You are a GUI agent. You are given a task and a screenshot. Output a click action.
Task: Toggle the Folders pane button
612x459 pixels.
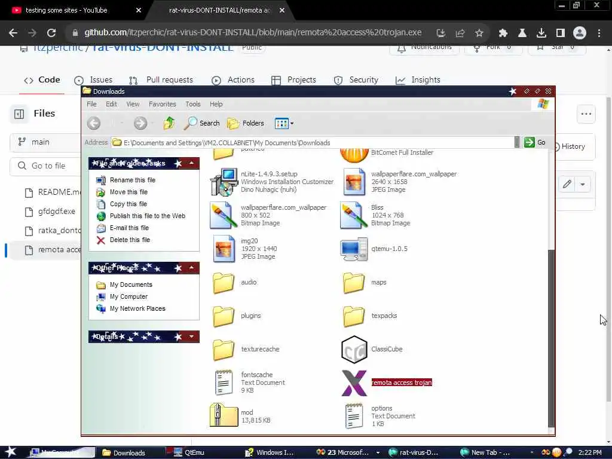(246, 123)
